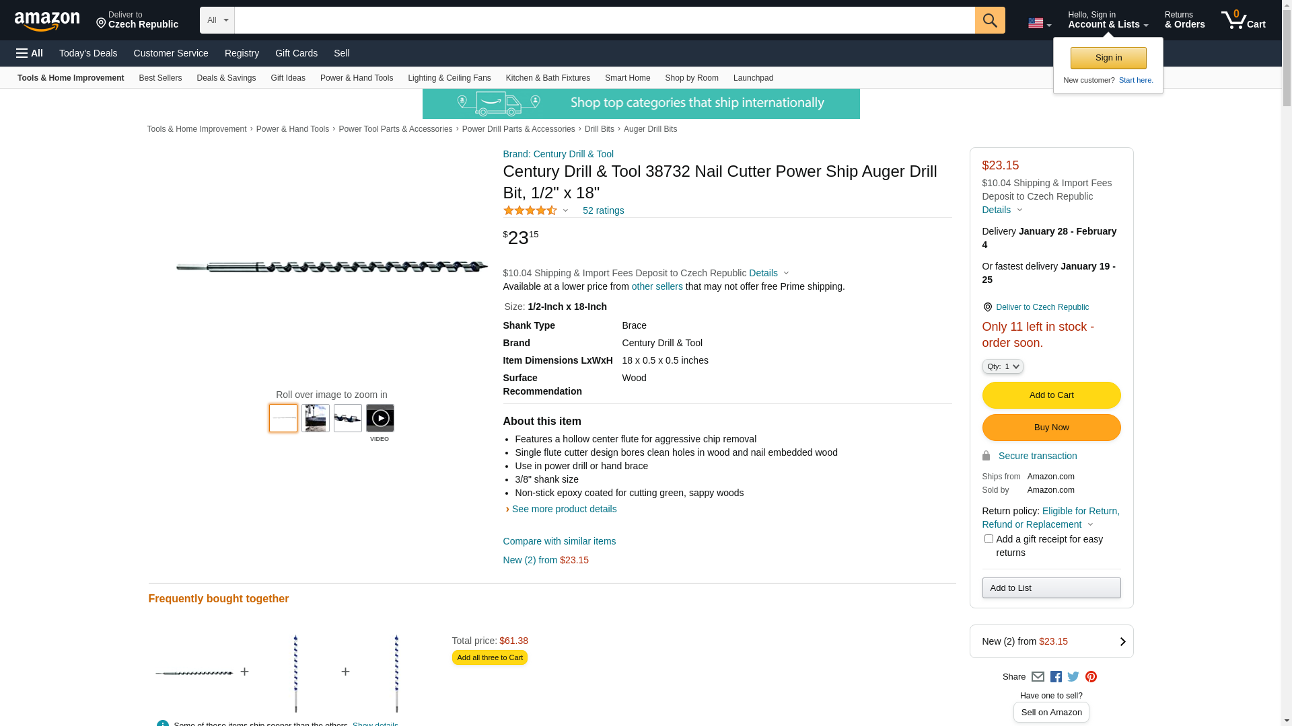Open Today's Deals from the nav bar
The width and height of the screenshot is (1292, 726).
[88, 53]
